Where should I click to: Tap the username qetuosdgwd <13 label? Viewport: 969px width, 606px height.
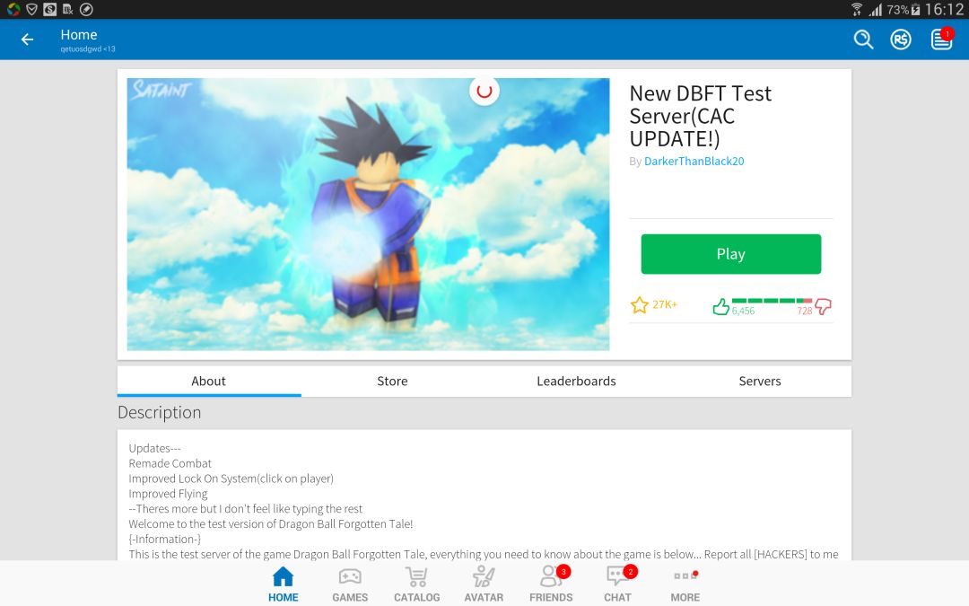tap(88, 48)
